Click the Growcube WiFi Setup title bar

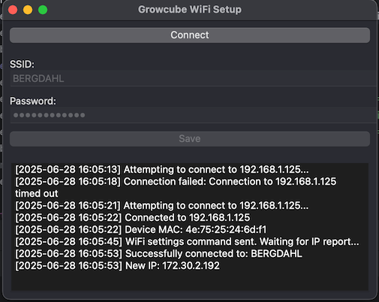[190, 10]
